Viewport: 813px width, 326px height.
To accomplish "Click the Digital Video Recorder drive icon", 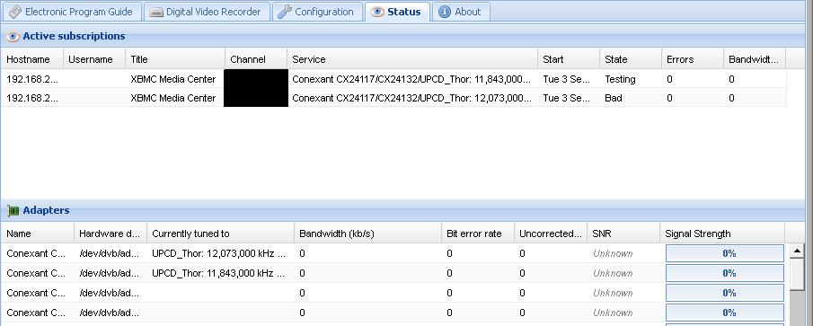I will 156,12.
